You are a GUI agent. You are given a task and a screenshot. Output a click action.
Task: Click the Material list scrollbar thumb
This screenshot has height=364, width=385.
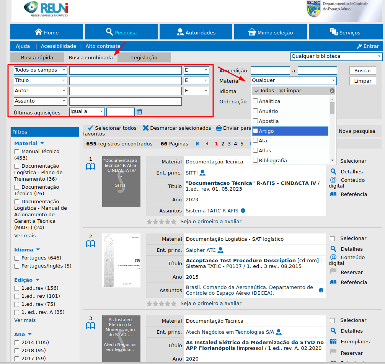click(332, 108)
